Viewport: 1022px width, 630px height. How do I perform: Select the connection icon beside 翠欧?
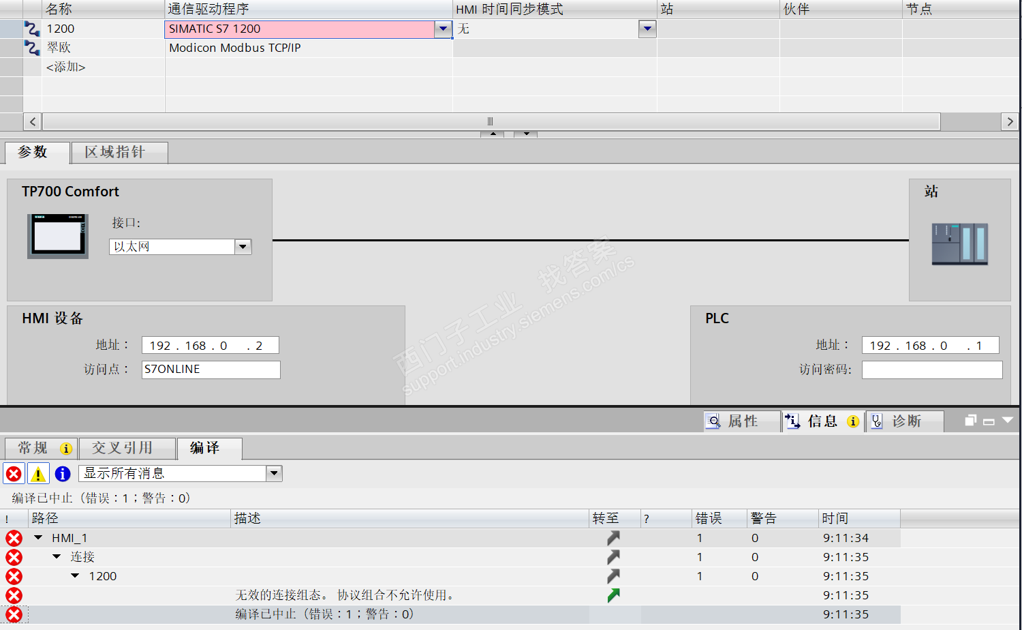(32, 48)
